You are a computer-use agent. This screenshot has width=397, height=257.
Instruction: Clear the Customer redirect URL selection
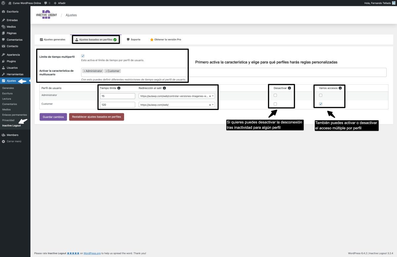pos(210,105)
